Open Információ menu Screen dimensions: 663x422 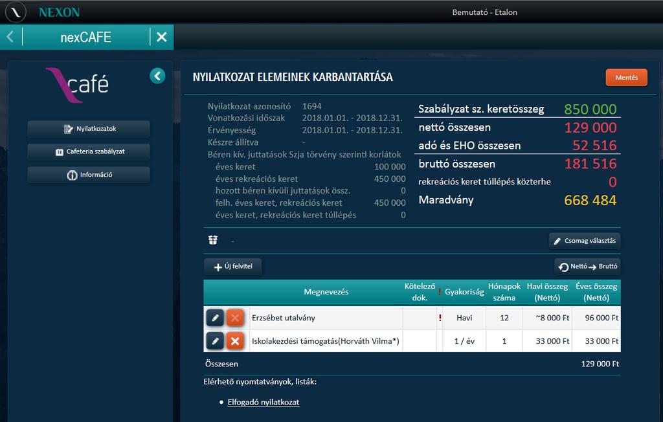pyautogui.click(x=89, y=175)
